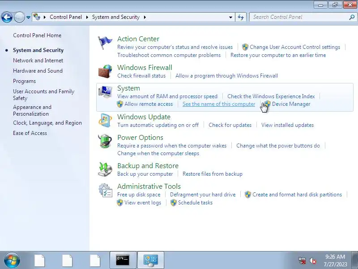Expand the address bar history dropdown
The height and width of the screenshot is (269, 358).
[x=230, y=17]
